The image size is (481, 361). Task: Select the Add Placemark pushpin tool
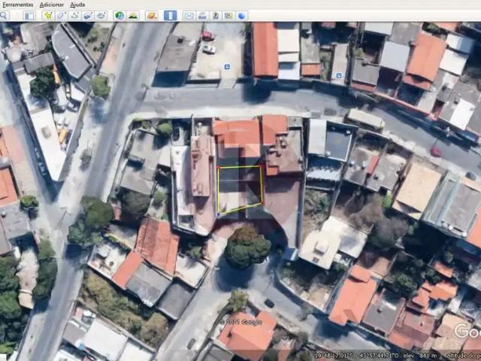click(x=48, y=16)
